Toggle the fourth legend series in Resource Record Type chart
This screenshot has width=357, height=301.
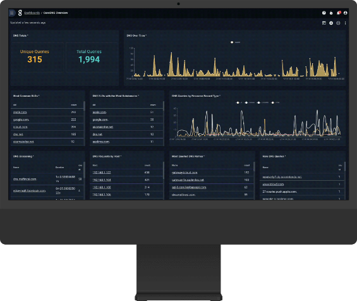275,102
